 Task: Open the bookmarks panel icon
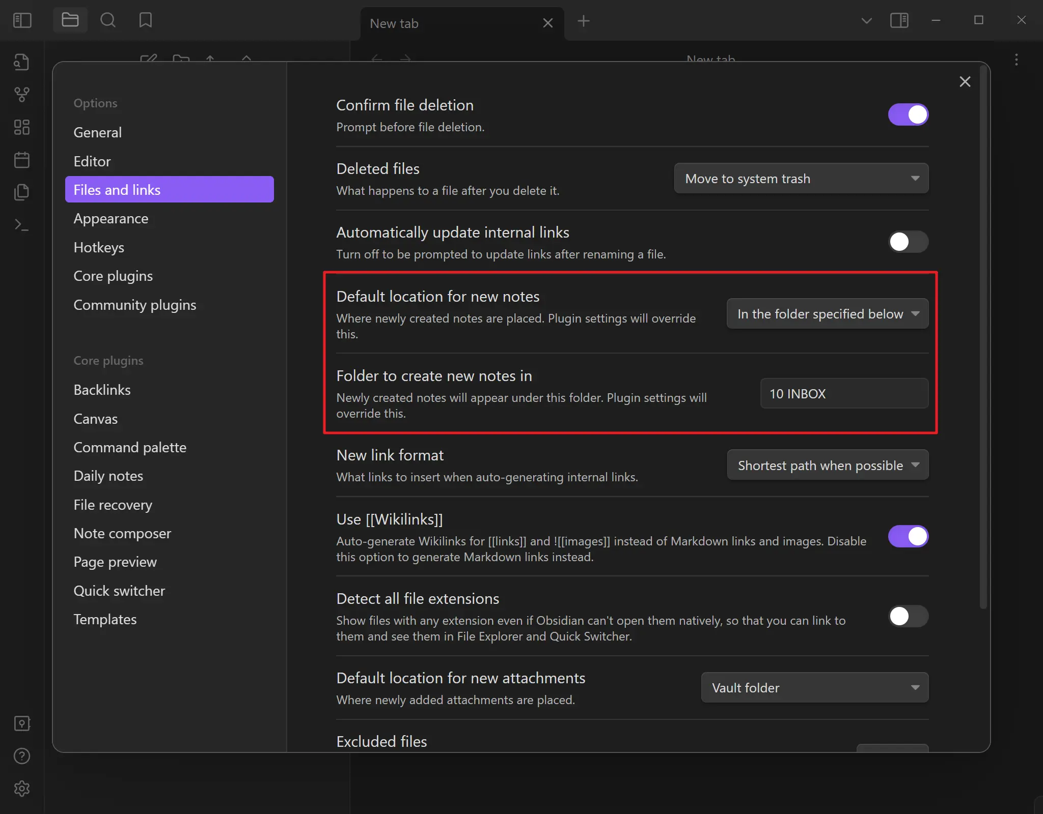145,20
